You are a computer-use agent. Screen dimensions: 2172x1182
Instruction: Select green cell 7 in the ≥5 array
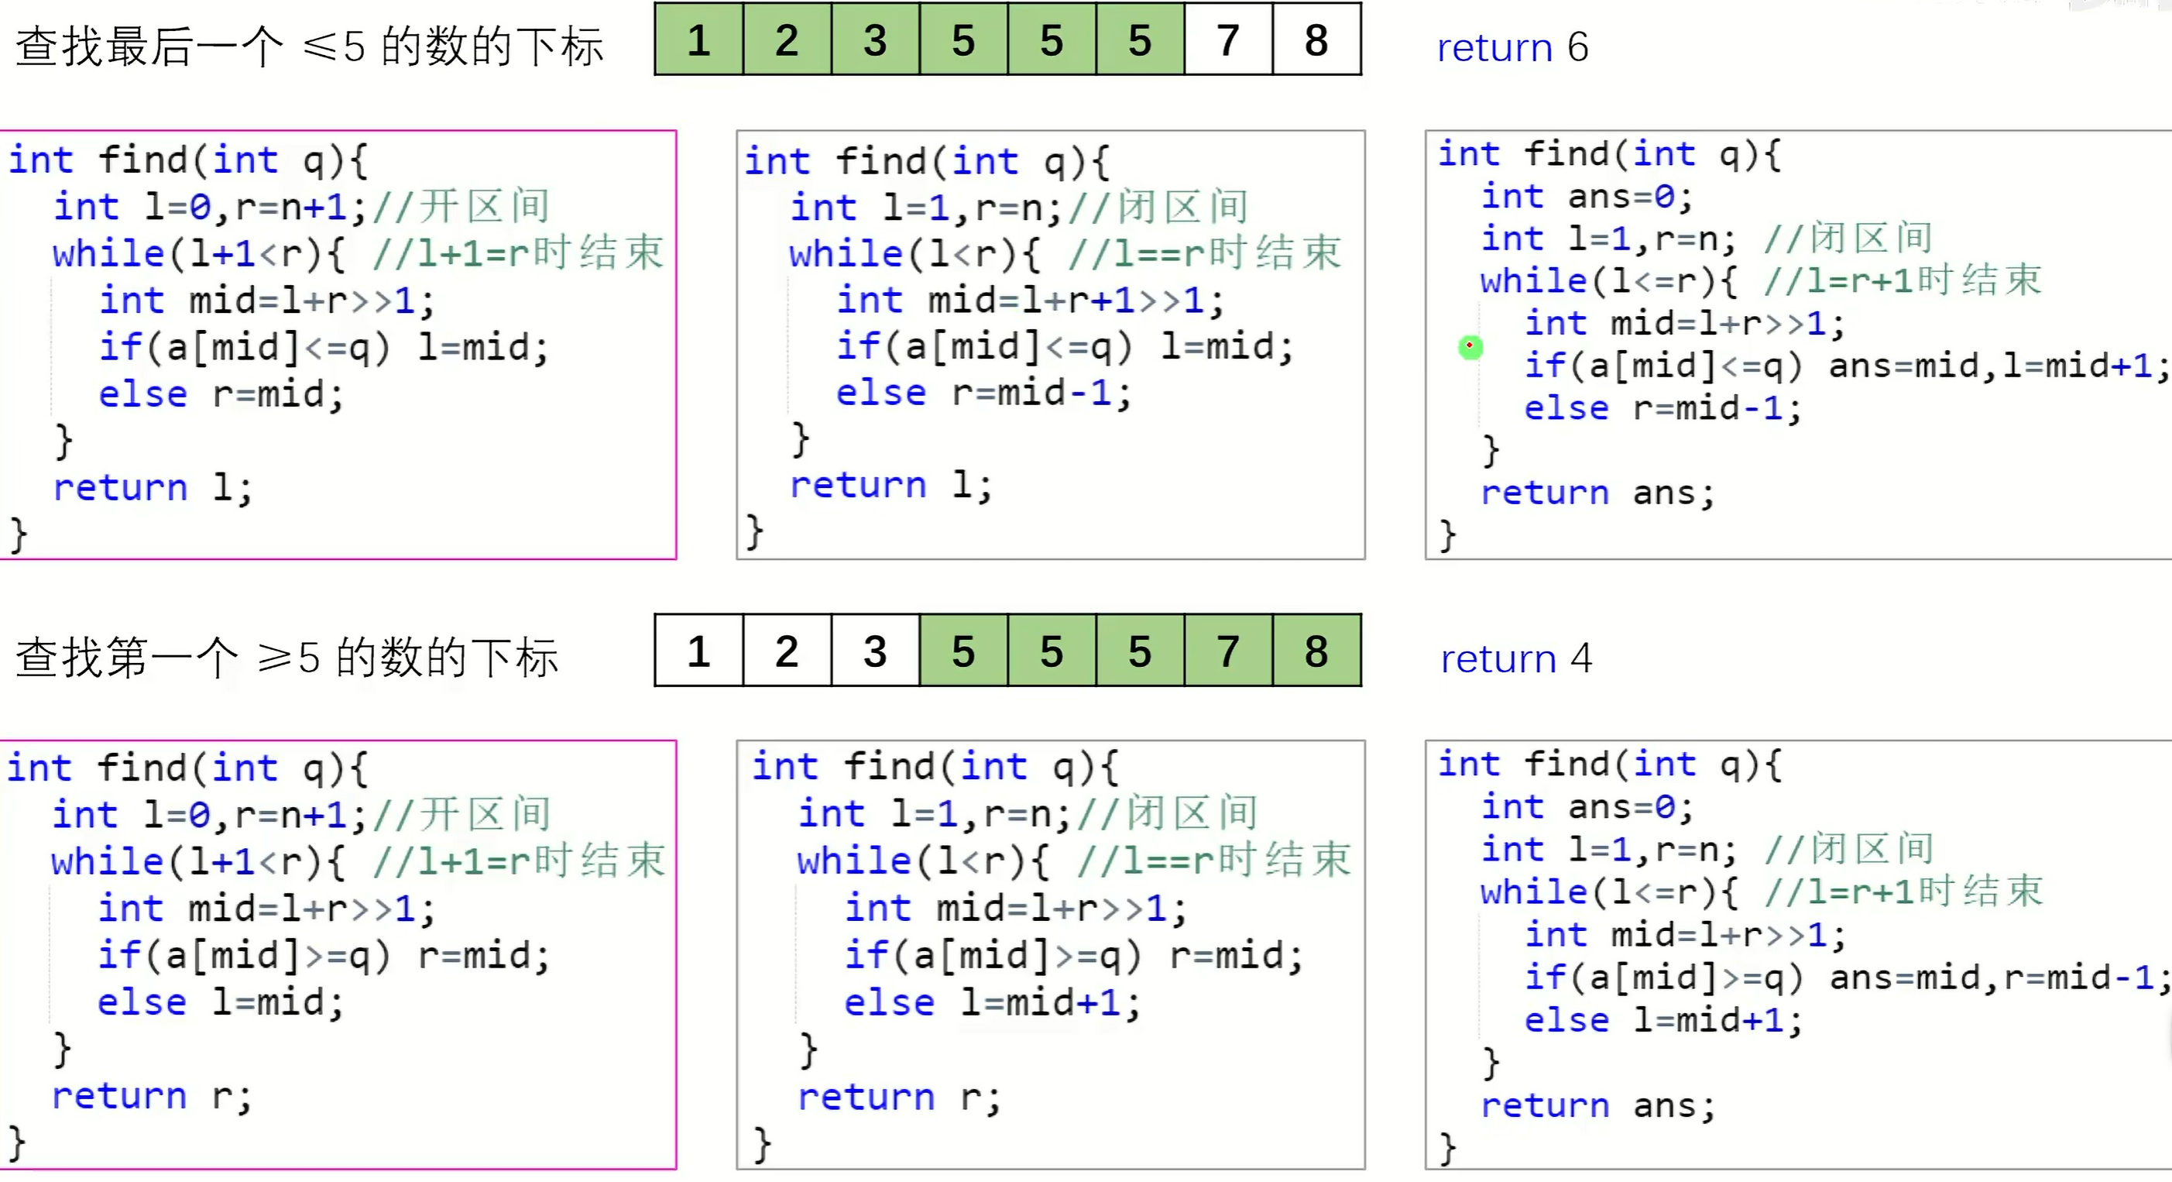coord(1227,651)
